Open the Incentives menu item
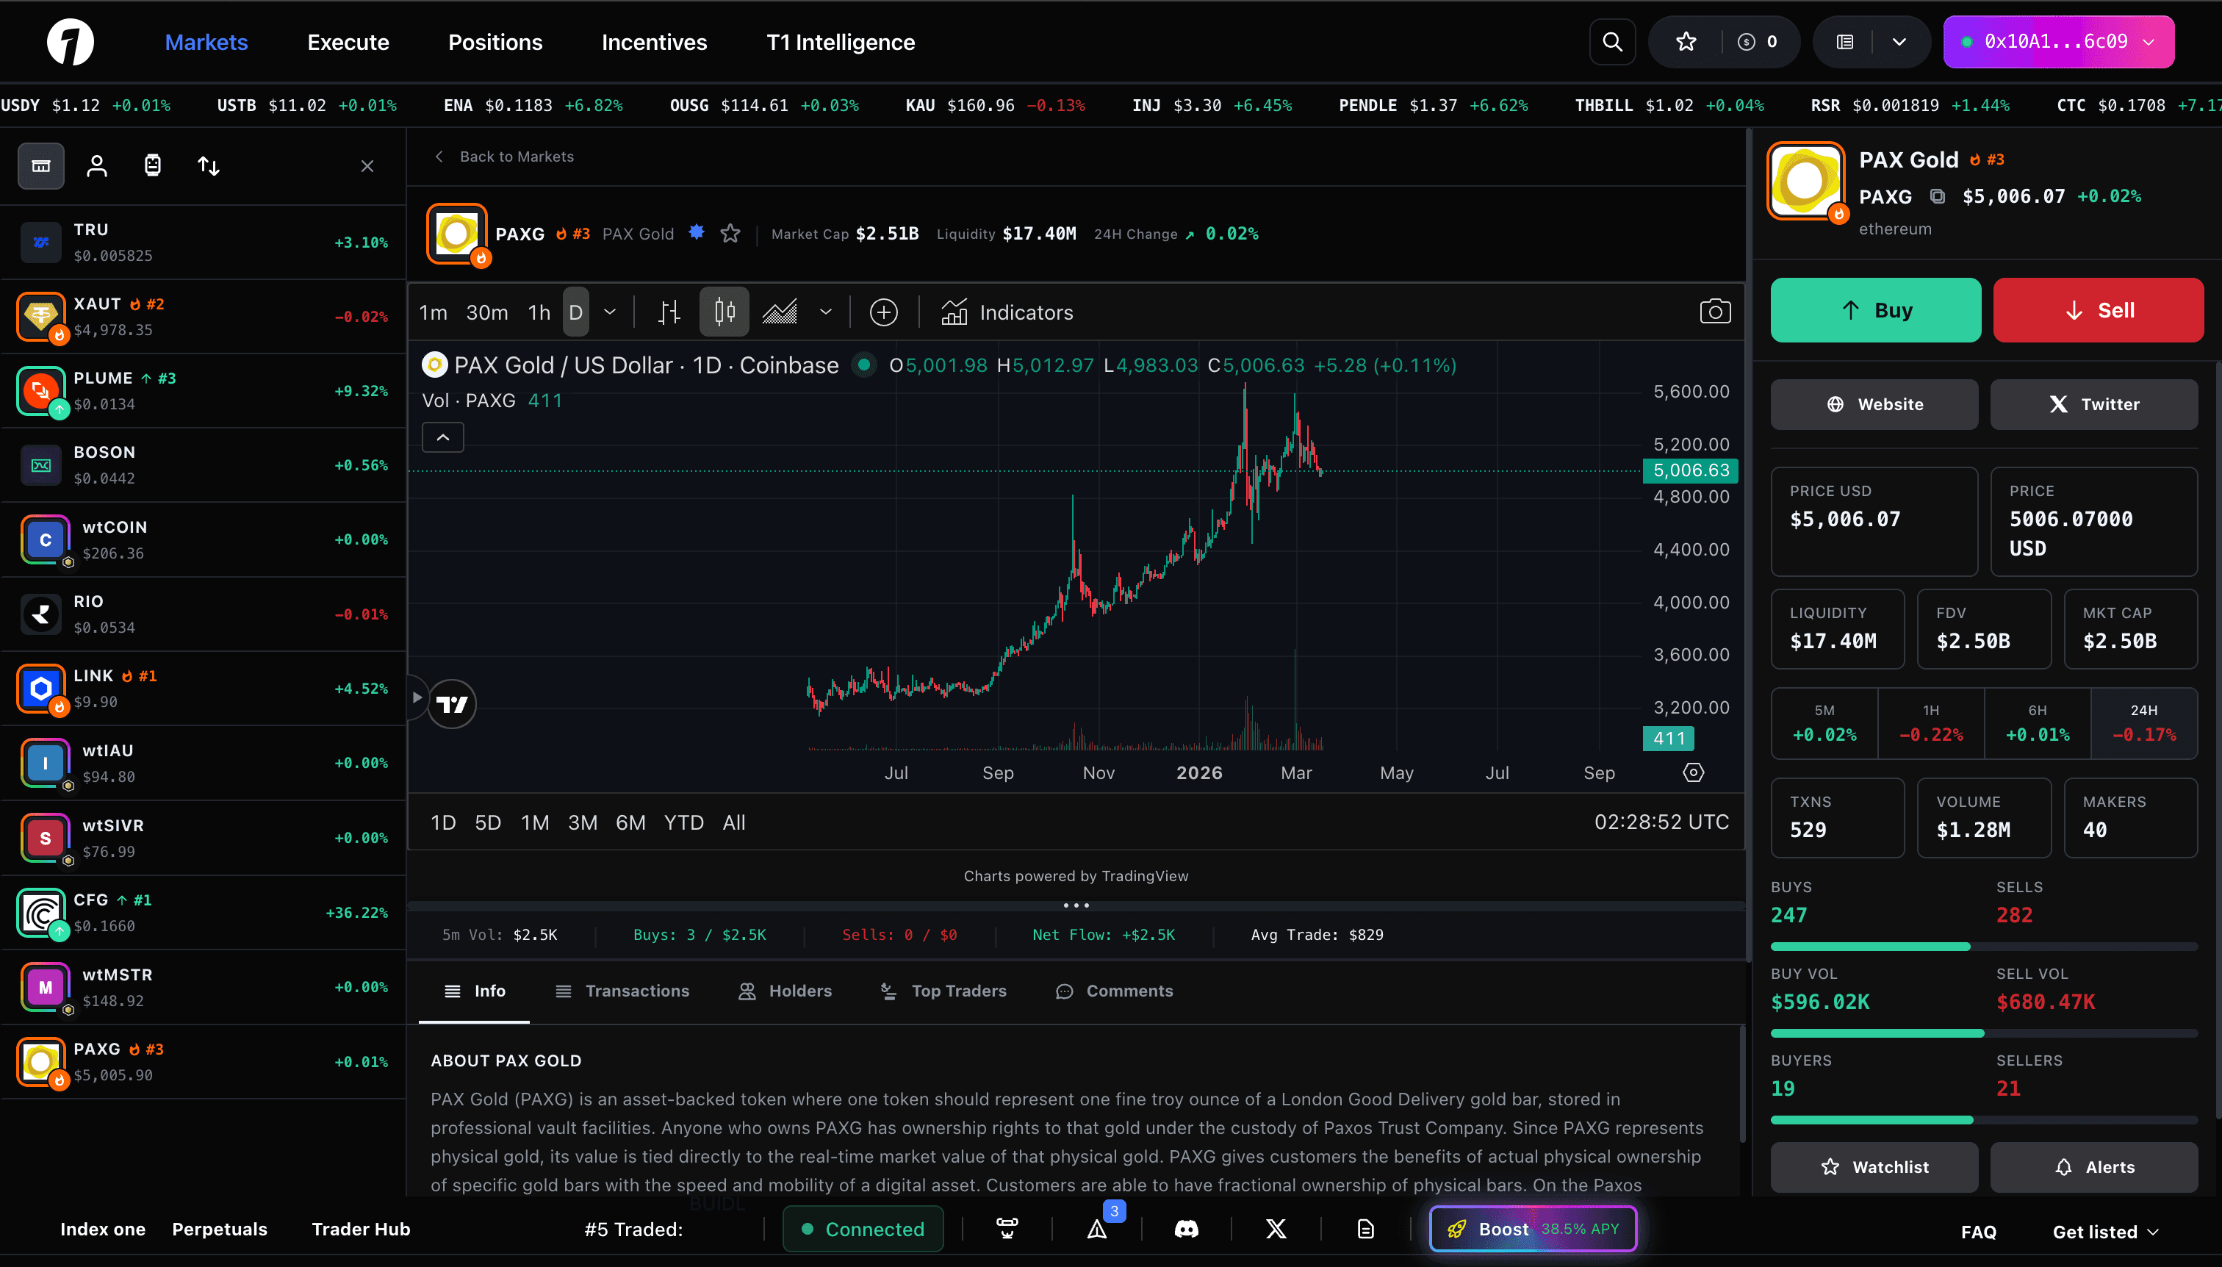2222x1267 pixels. point(653,41)
